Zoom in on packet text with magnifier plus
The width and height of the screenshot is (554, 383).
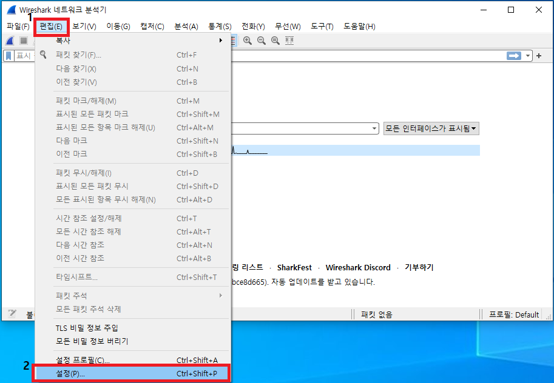(248, 41)
